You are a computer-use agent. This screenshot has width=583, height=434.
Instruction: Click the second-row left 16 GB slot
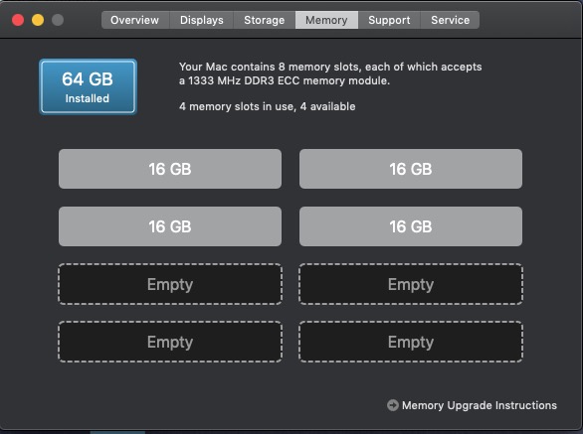[170, 226]
